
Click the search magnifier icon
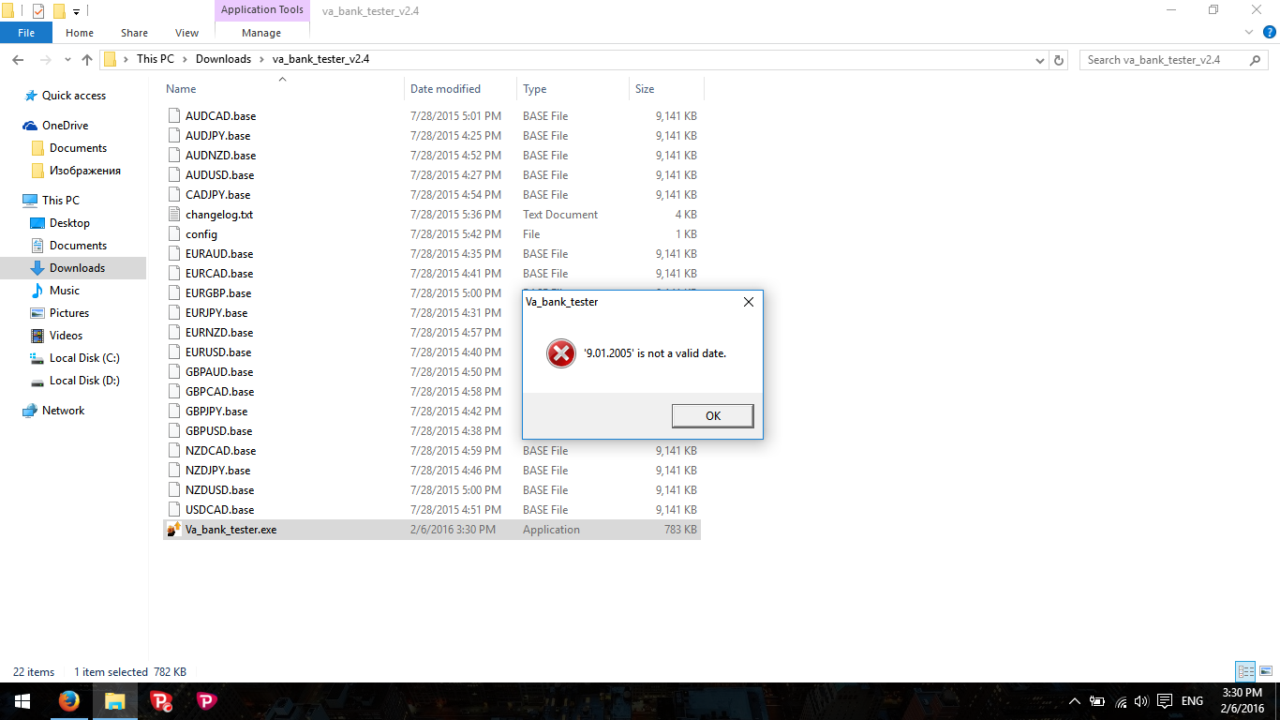point(1256,60)
